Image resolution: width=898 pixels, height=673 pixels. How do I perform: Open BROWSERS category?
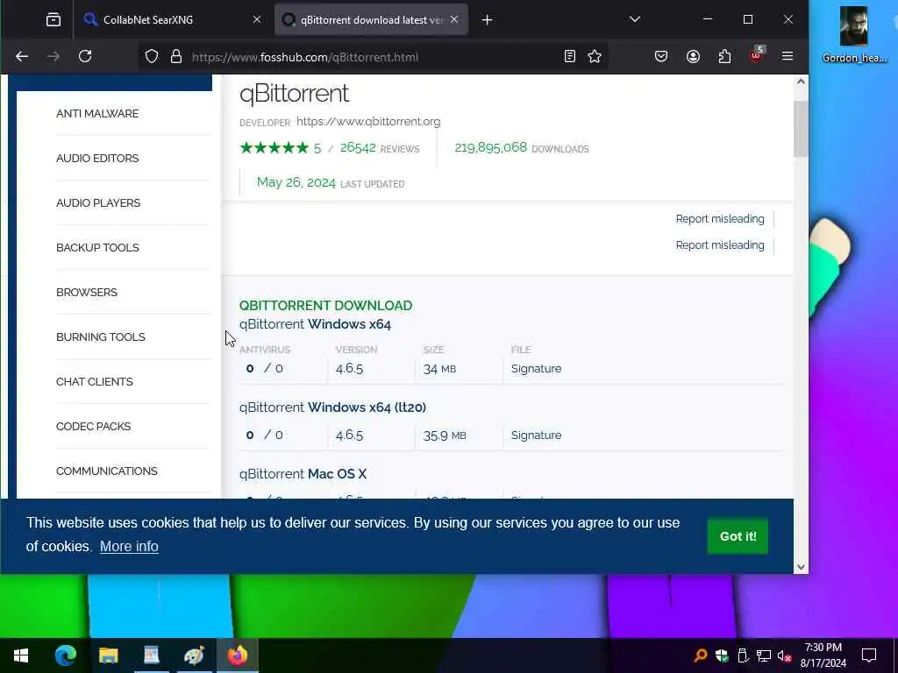coord(87,292)
